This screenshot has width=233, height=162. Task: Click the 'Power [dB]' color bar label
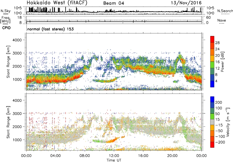[x=222, y=62]
